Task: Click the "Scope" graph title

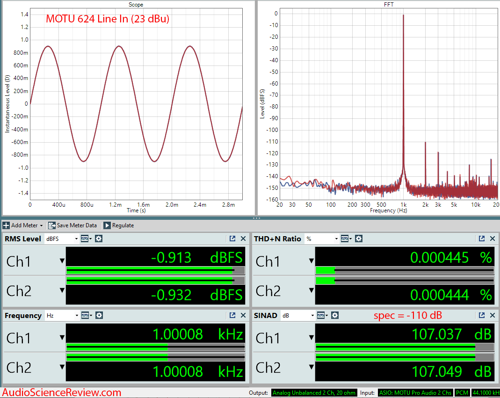Action: (x=136, y=5)
